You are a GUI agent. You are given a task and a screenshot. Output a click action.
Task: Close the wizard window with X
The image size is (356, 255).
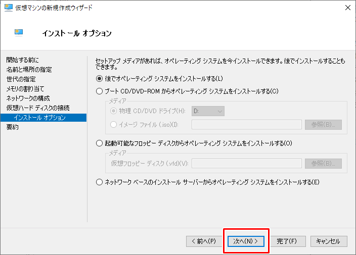347,8
